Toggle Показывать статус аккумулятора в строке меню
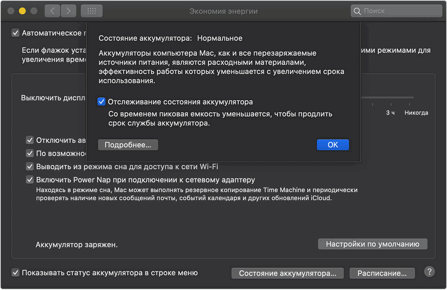Viewport: 447px width, 290px height. [x=16, y=272]
